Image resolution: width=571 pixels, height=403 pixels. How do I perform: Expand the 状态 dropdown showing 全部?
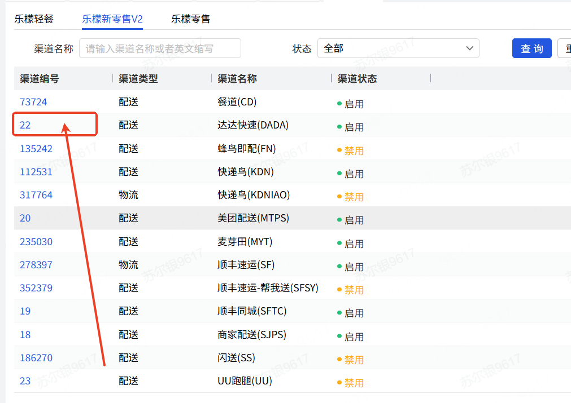[x=398, y=48]
